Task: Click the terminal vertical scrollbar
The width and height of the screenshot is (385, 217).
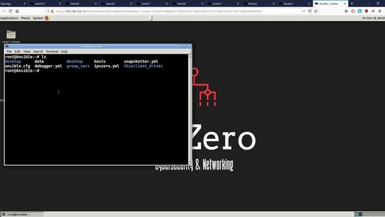Action: [x=189, y=109]
